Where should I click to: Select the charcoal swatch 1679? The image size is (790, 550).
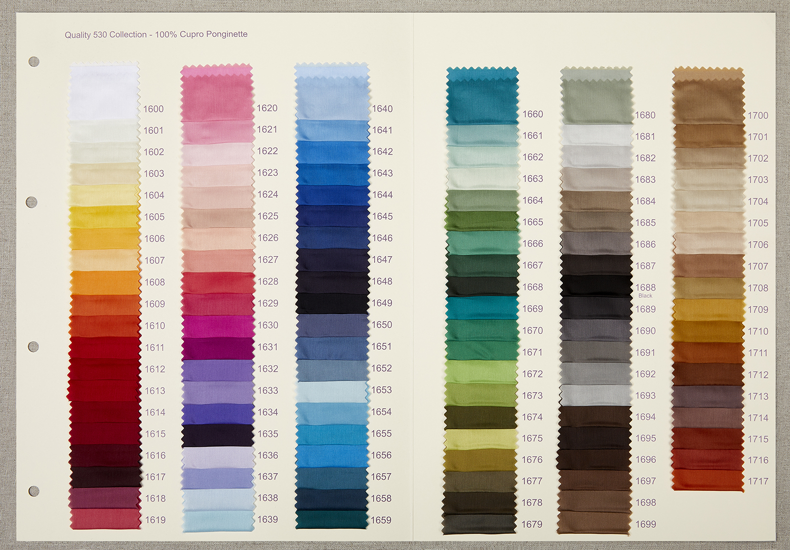pos(479,524)
